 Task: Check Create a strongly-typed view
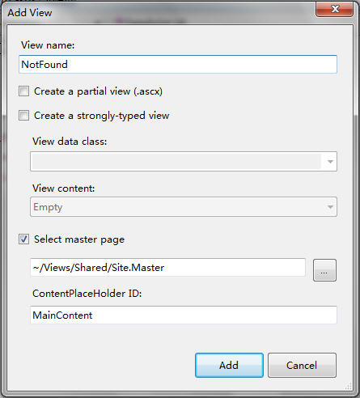23,116
